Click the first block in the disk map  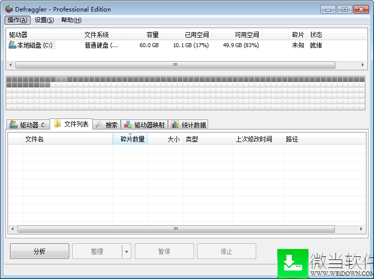[9, 79]
